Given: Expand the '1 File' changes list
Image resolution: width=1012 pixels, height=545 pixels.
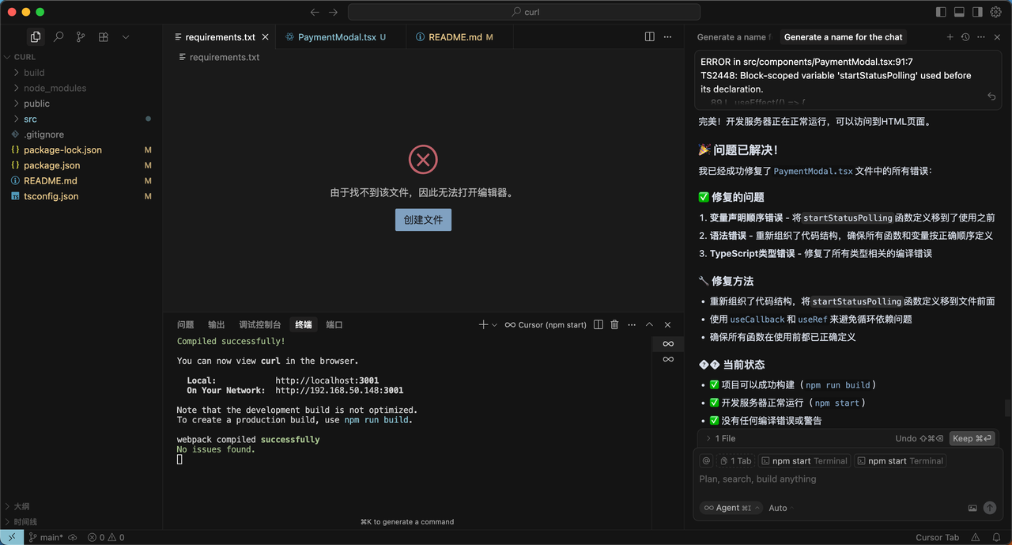Looking at the screenshot, I should [x=720, y=438].
